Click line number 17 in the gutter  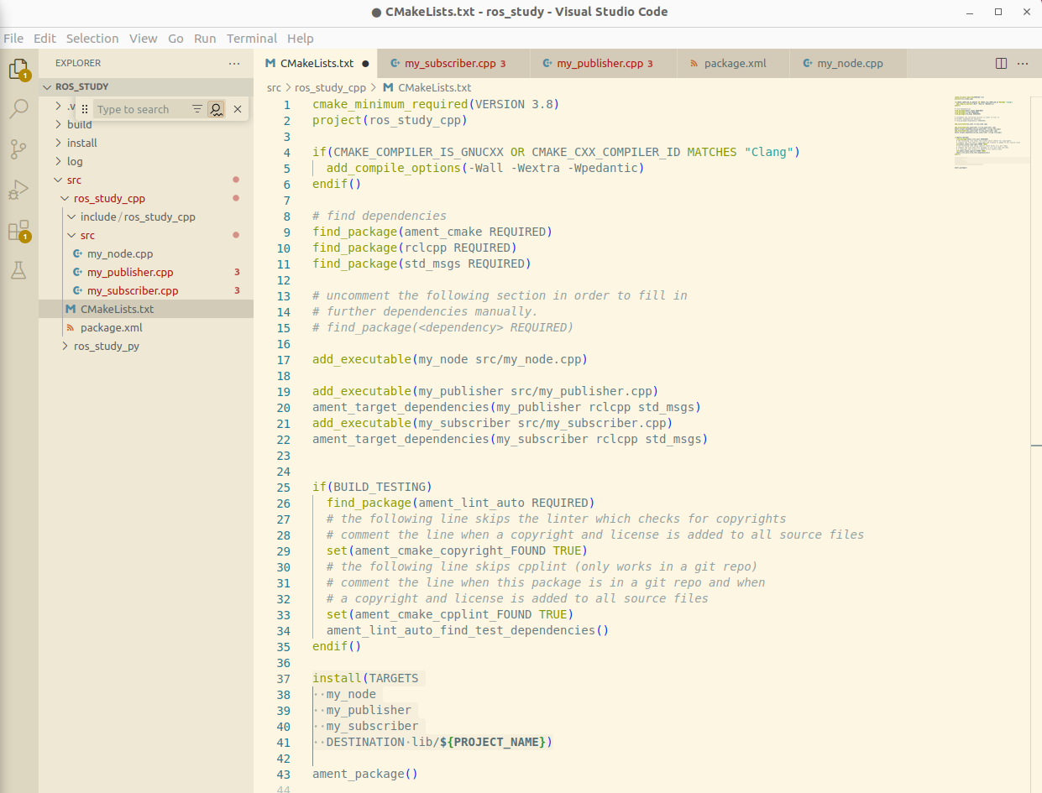283,359
